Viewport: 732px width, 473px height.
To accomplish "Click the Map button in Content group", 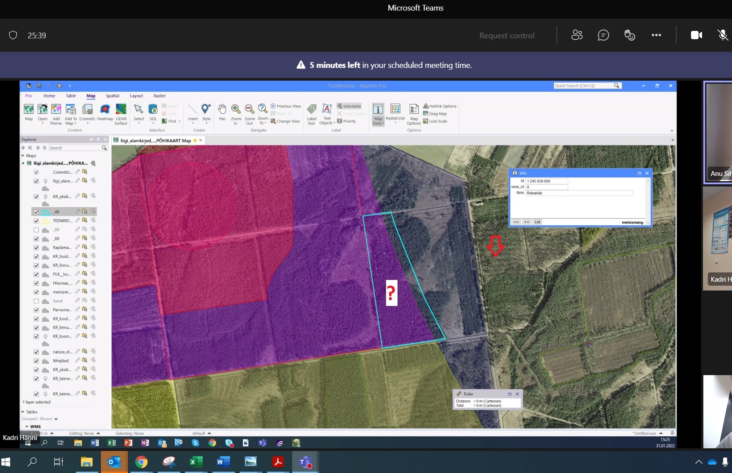I will point(29,112).
